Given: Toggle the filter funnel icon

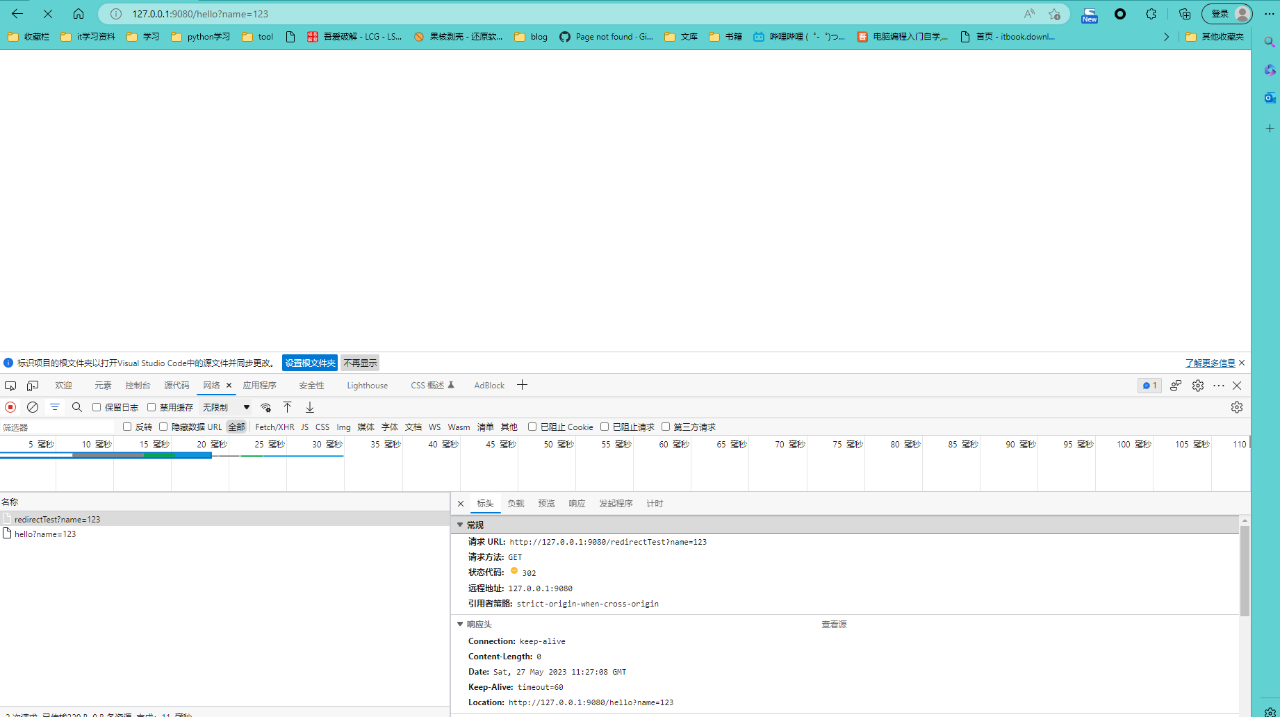Looking at the screenshot, I should pos(55,407).
